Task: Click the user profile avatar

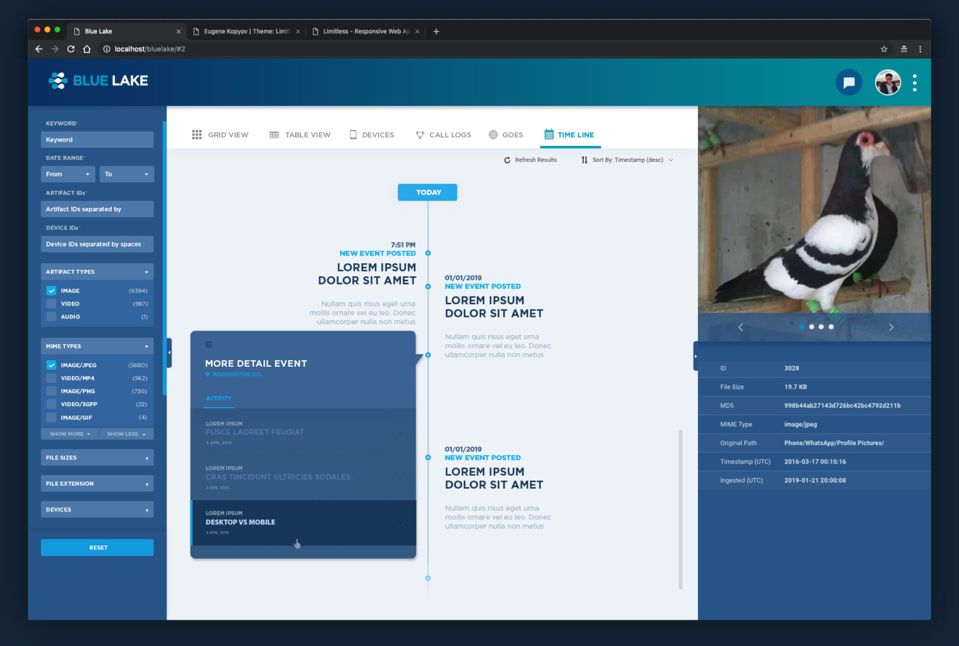Action: click(x=887, y=82)
